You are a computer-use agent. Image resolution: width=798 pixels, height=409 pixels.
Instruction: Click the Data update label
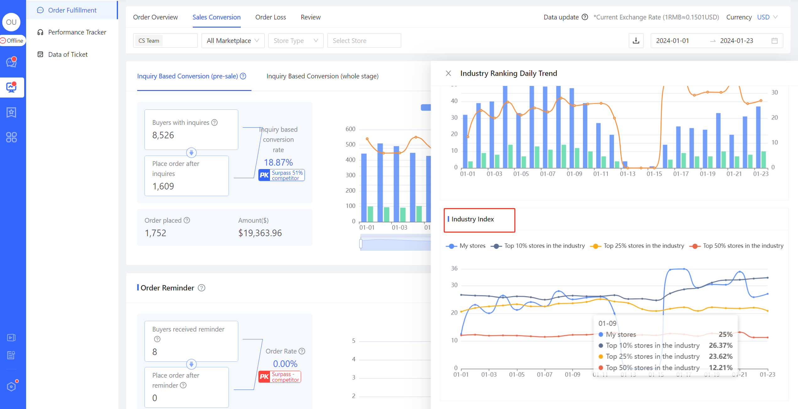point(561,17)
